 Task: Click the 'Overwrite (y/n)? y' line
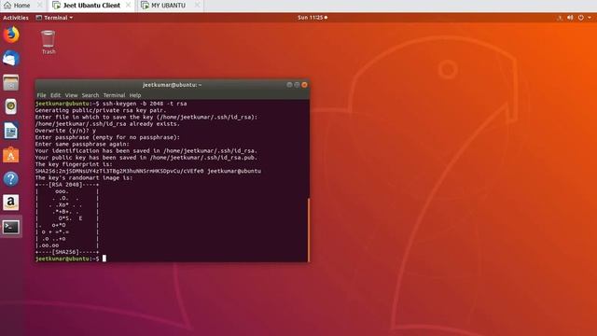(65, 131)
